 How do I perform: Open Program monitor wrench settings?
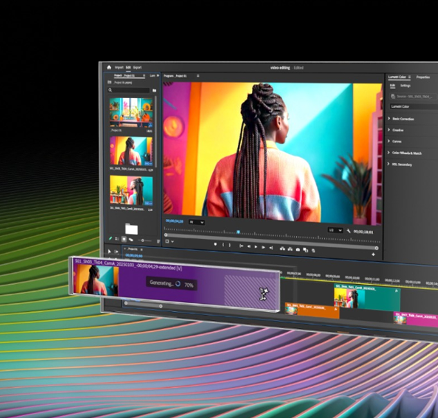click(x=348, y=231)
